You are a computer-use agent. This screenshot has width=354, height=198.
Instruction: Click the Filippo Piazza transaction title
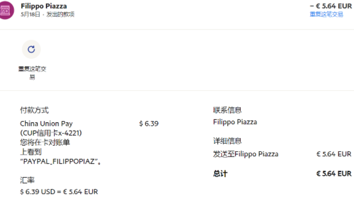(44, 6)
